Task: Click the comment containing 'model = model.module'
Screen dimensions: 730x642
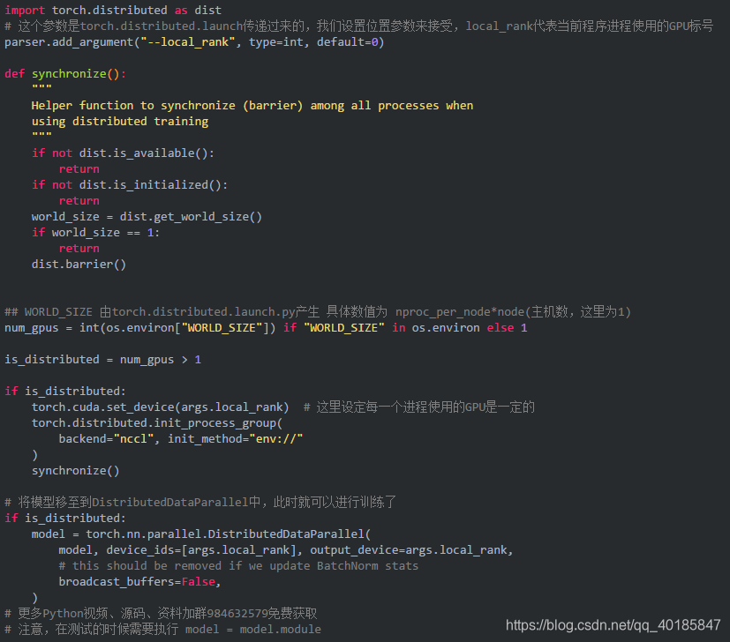Action: pyautogui.click(x=162, y=630)
